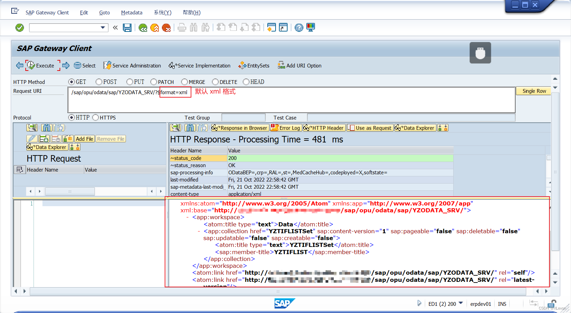This screenshot has height=313, width=571.
Task: Click the expand/collapse icon right of request Data Explorer
Action: click(x=75, y=147)
